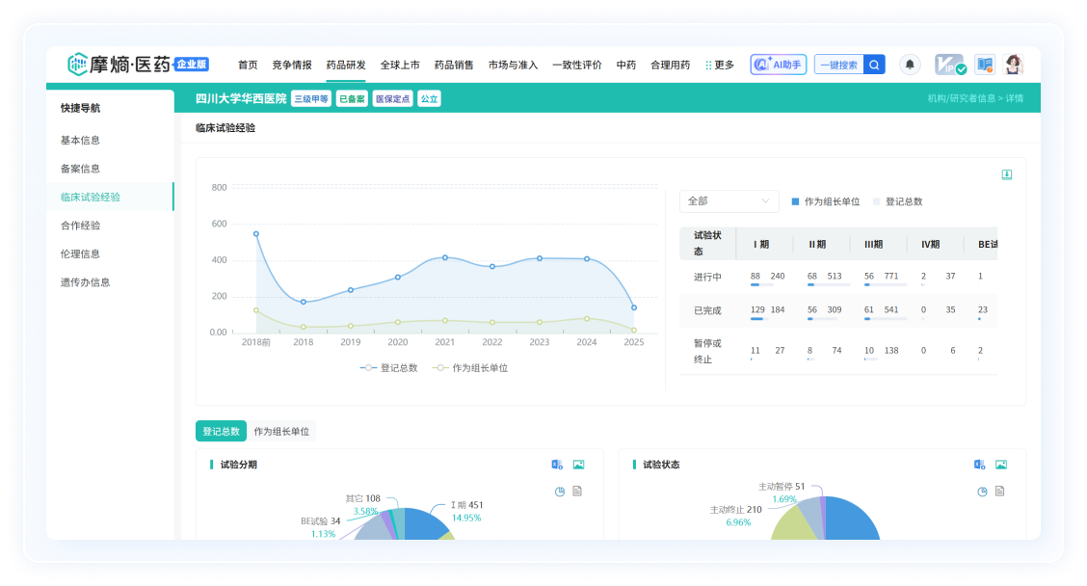
Task: Jump to 基本信息 in quick navigation
Action: (80, 140)
